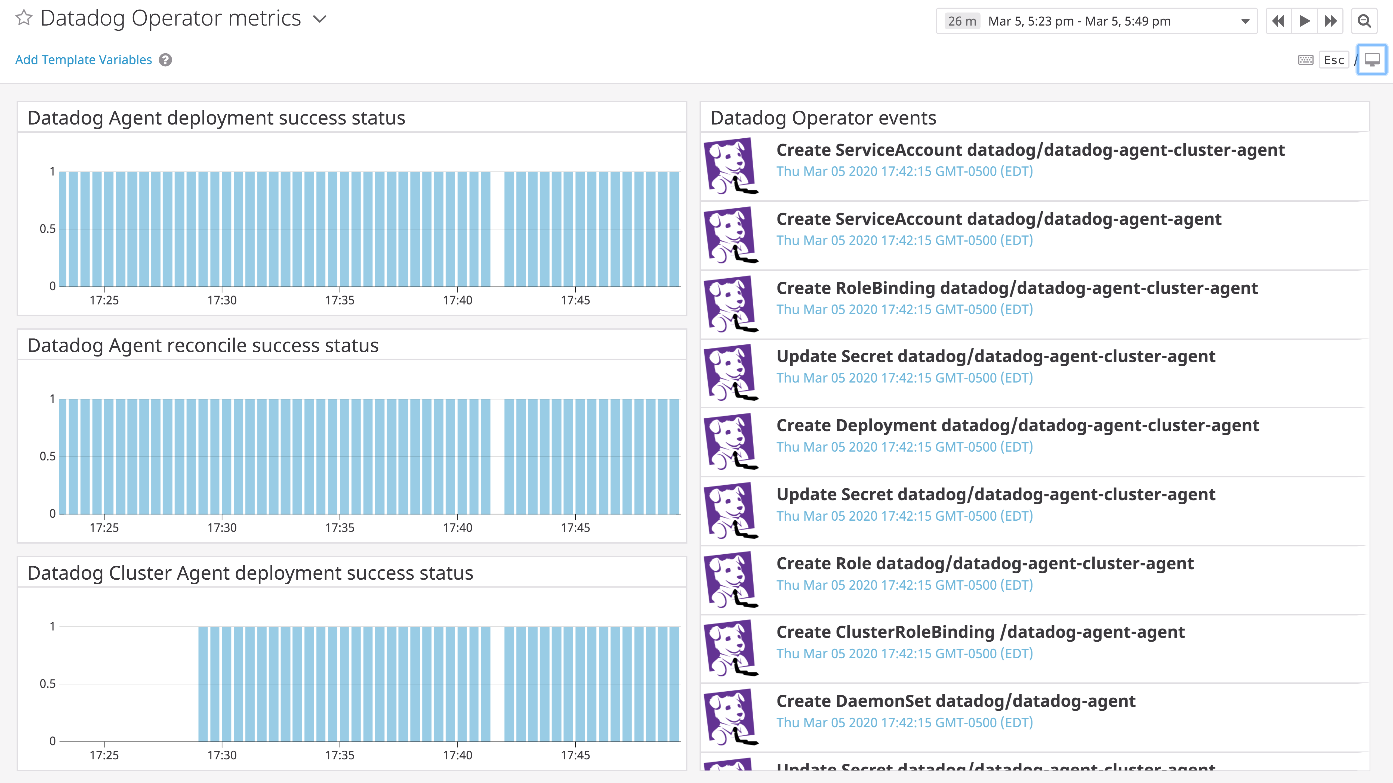Toggle TV mode monitor icon
Viewport: 1393px width, 783px height.
click(x=1372, y=60)
